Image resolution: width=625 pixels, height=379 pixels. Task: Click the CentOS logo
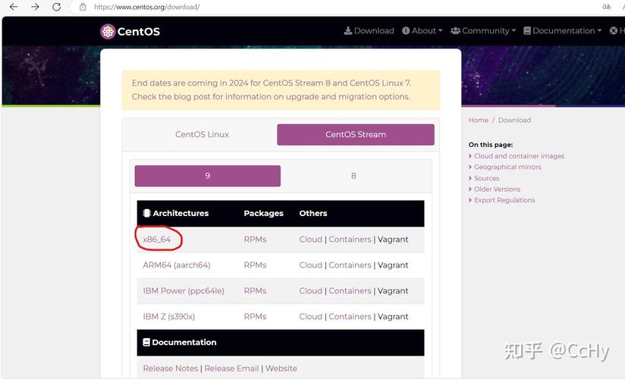coord(130,32)
